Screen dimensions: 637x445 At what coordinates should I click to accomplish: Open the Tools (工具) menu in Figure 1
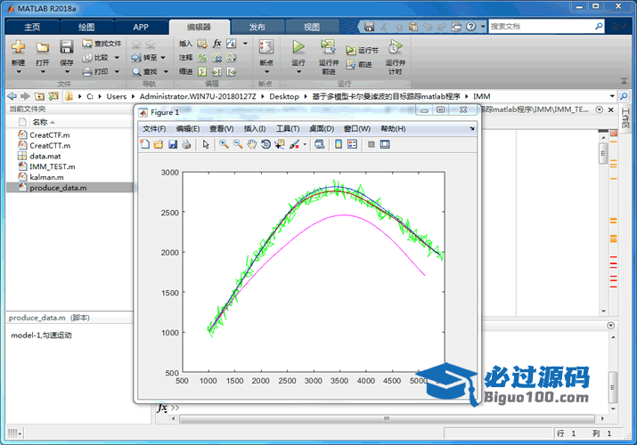pos(288,129)
